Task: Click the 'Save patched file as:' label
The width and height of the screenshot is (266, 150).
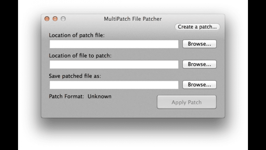Action: point(75,76)
